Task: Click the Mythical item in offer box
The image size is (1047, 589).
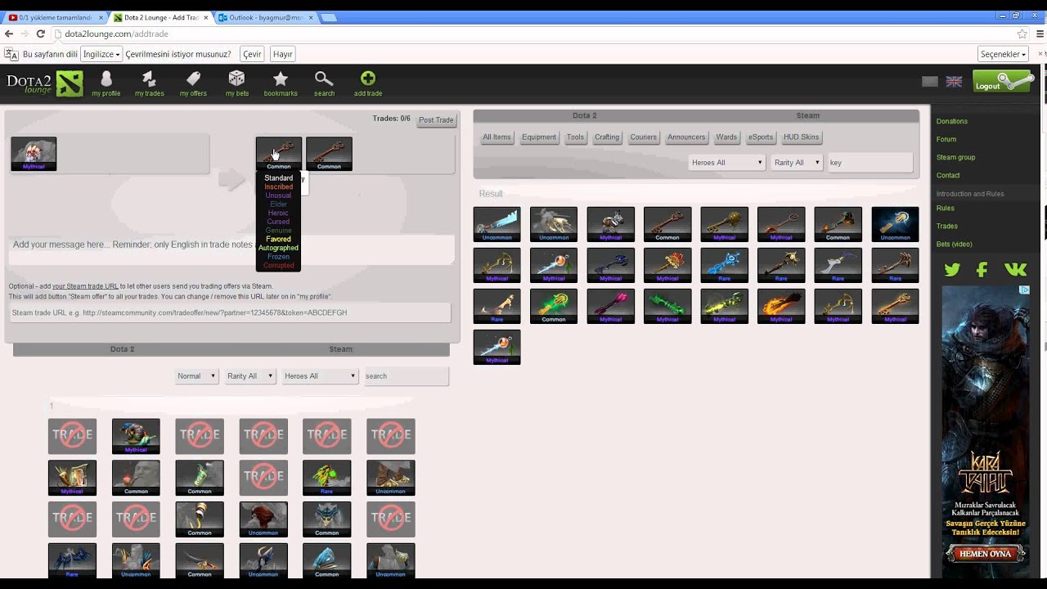Action: pyautogui.click(x=34, y=154)
